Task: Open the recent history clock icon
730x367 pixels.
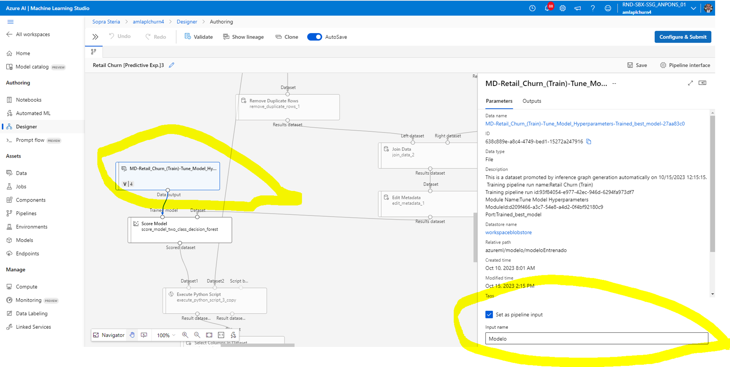Action: (532, 8)
